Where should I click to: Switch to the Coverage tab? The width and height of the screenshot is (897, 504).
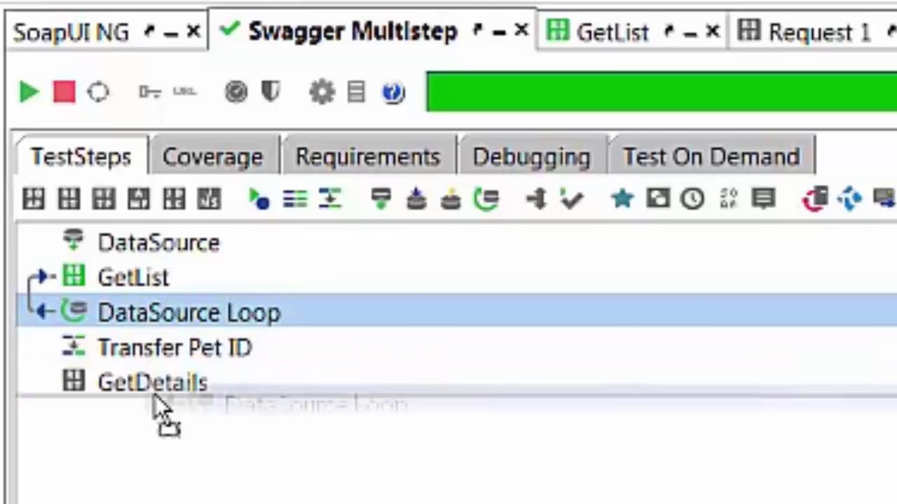tap(212, 156)
